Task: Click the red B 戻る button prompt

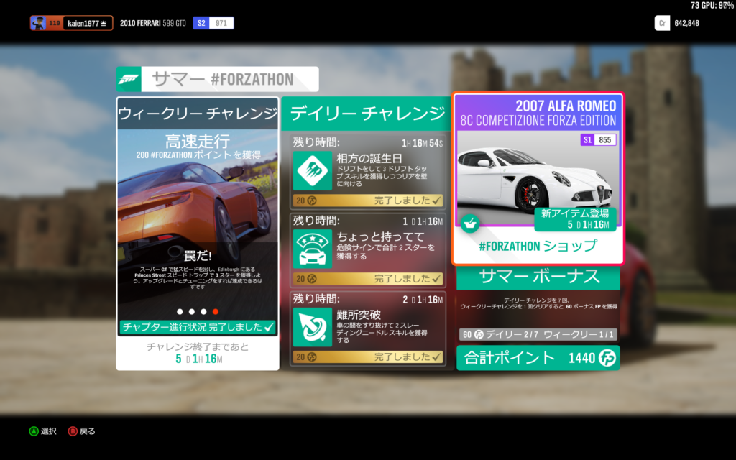Action: coord(73,431)
